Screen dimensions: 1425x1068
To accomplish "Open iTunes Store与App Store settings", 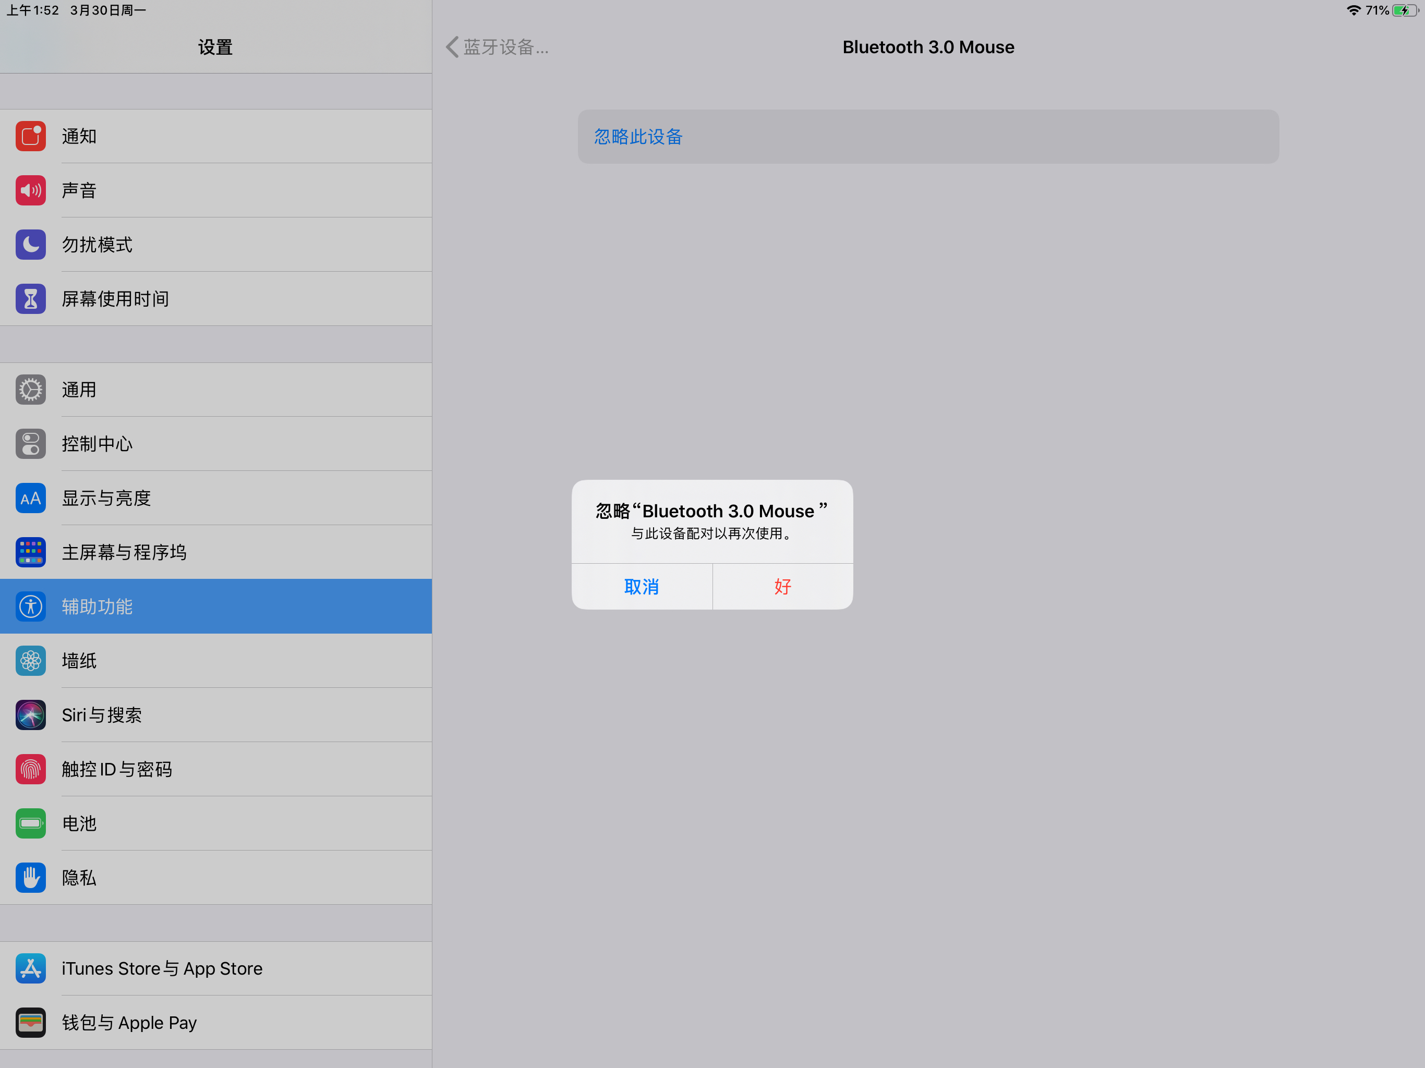I will [x=216, y=968].
